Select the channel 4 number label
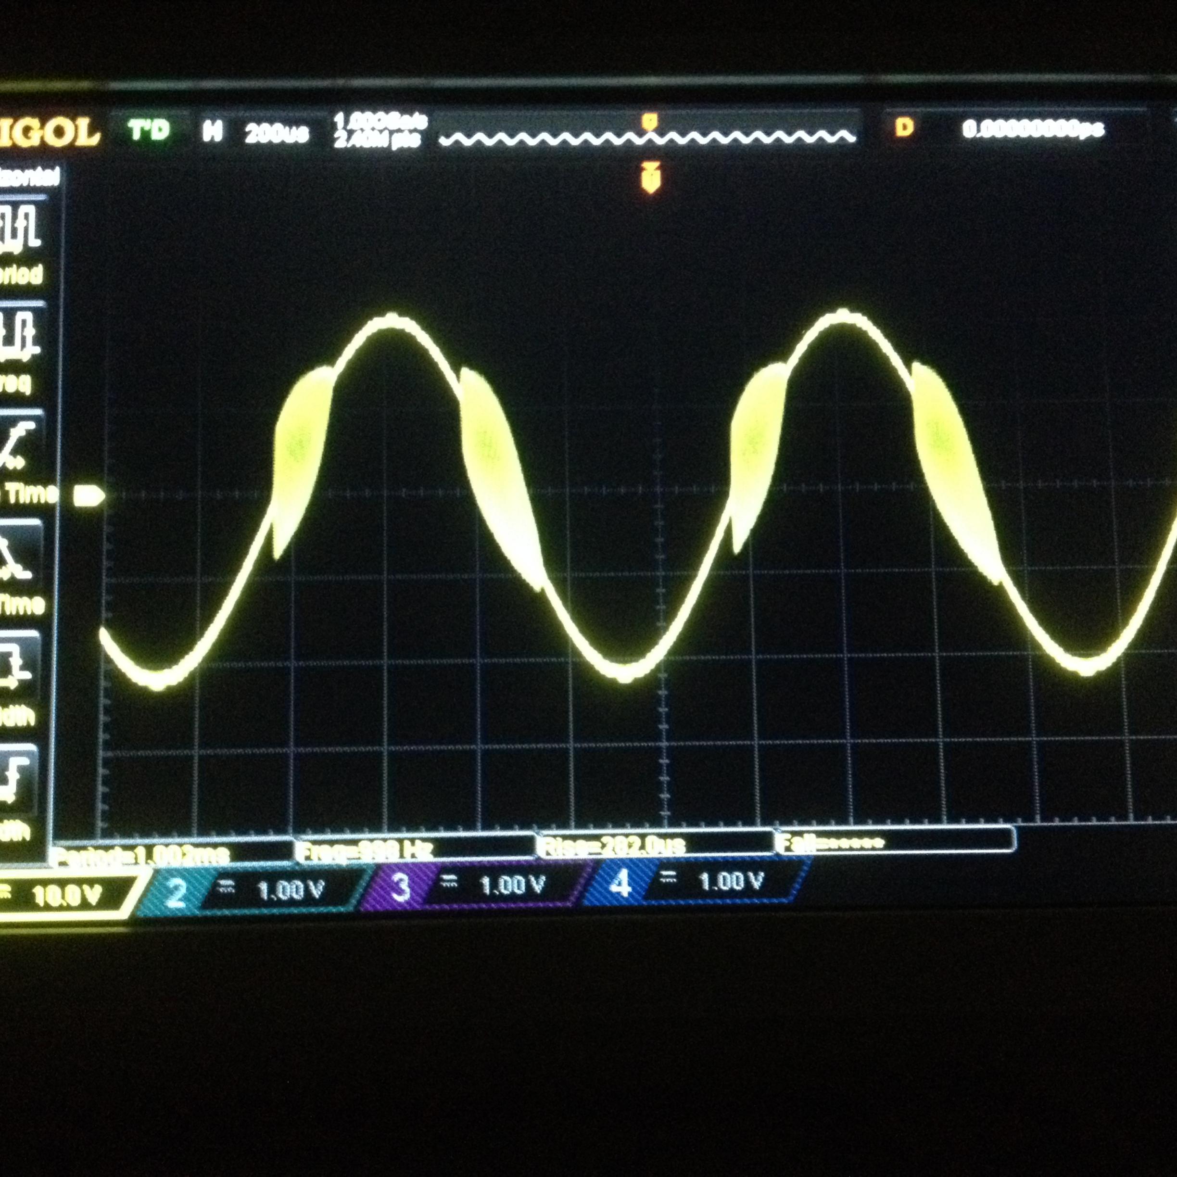Screen dimensions: 1177x1177 pyautogui.click(x=620, y=883)
